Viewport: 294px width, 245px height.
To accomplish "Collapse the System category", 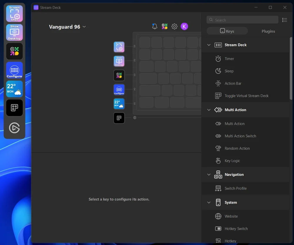I will (x=209, y=203).
